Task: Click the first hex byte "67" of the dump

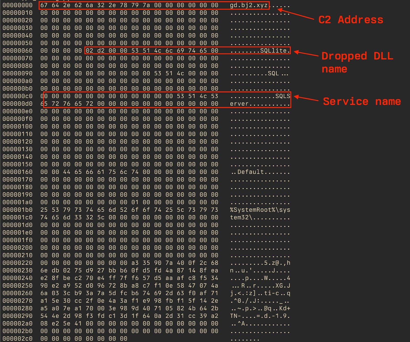Action: [44, 5]
